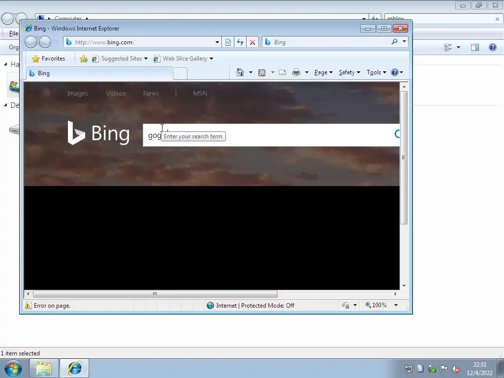The width and height of the screenshot is (504, 378).
Task: Click Add to Favorites Bar star icon
Action: 84,59
